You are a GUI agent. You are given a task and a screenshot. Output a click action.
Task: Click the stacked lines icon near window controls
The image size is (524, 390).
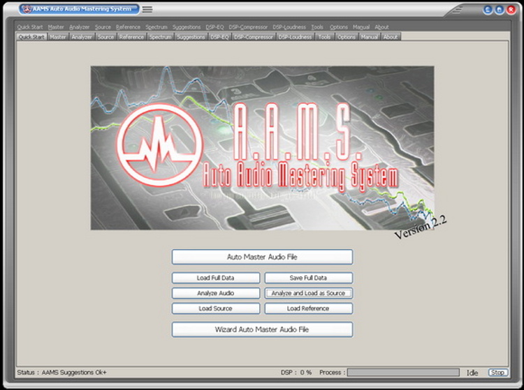coord(457,10)
